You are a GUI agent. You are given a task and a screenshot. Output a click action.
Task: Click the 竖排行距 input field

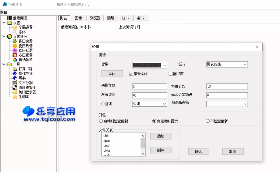227,86
